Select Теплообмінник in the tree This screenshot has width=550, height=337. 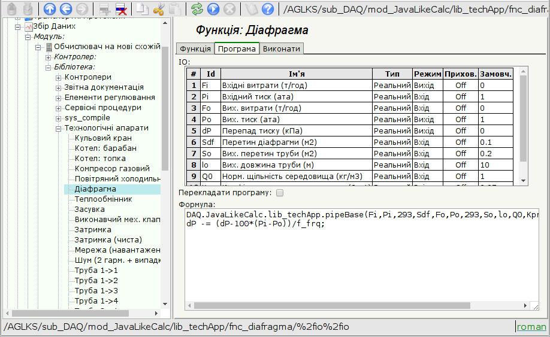[103, 199]
